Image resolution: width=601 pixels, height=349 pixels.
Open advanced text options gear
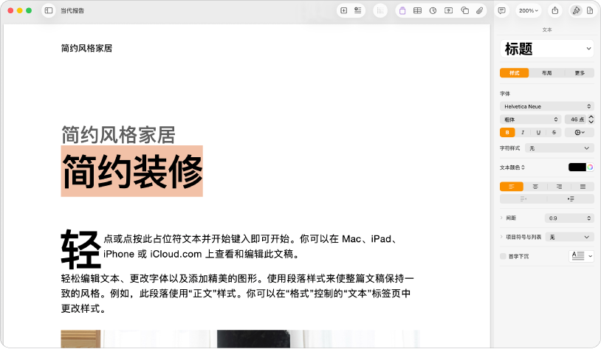(x=579, y=133)
